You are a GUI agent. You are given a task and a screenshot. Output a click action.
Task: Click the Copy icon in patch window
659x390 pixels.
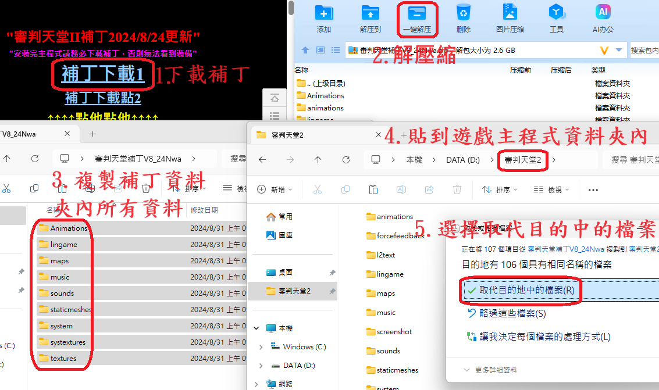point(34,188)
